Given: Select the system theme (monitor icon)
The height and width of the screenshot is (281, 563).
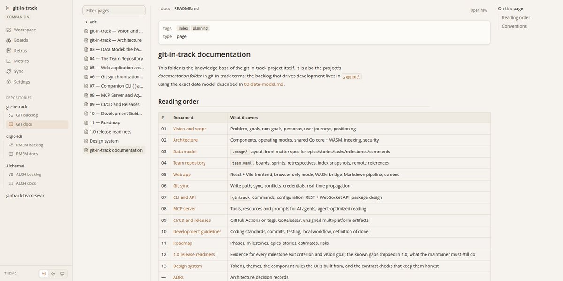Looking at the screenshot, I should pos(62,273).
